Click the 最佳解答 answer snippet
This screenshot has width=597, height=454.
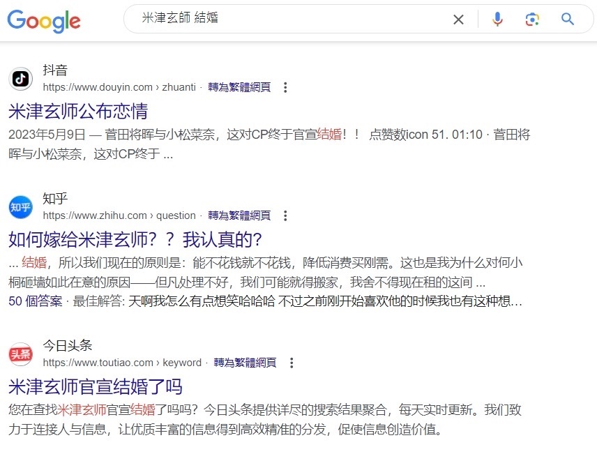[x=297, y=301]
